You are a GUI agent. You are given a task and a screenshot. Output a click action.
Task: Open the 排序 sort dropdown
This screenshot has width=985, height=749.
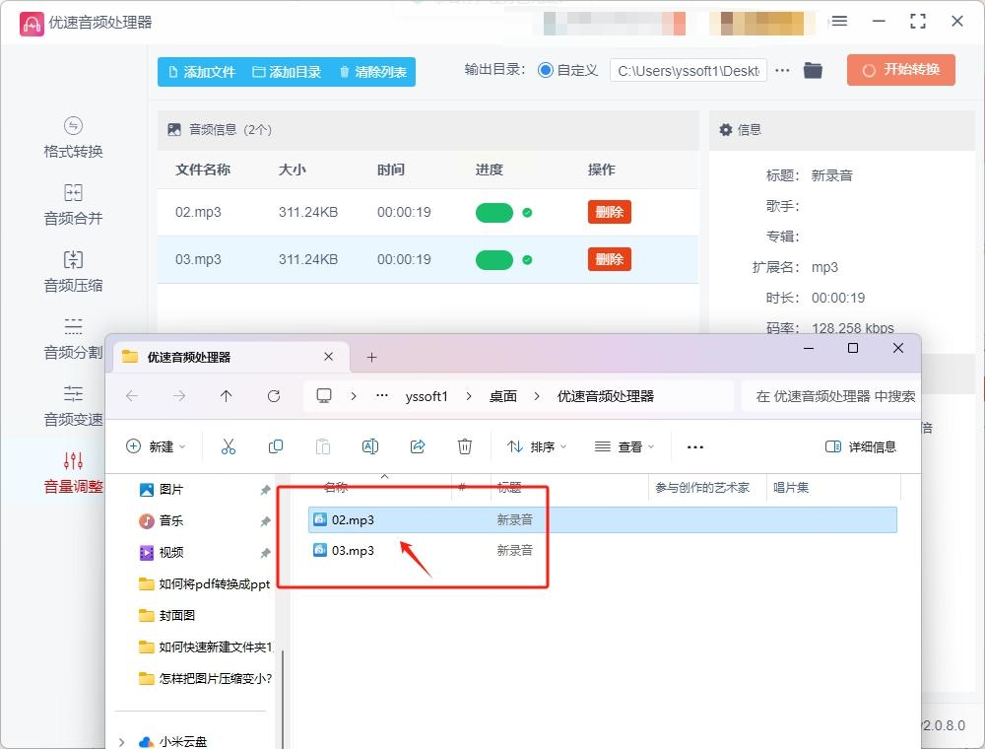point(537,446)
